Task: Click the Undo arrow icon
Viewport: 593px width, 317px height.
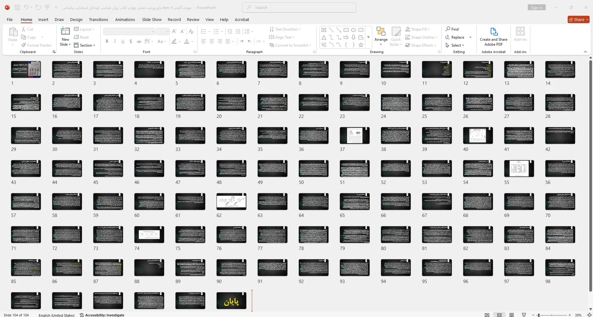Action: [x=26, y=7]
